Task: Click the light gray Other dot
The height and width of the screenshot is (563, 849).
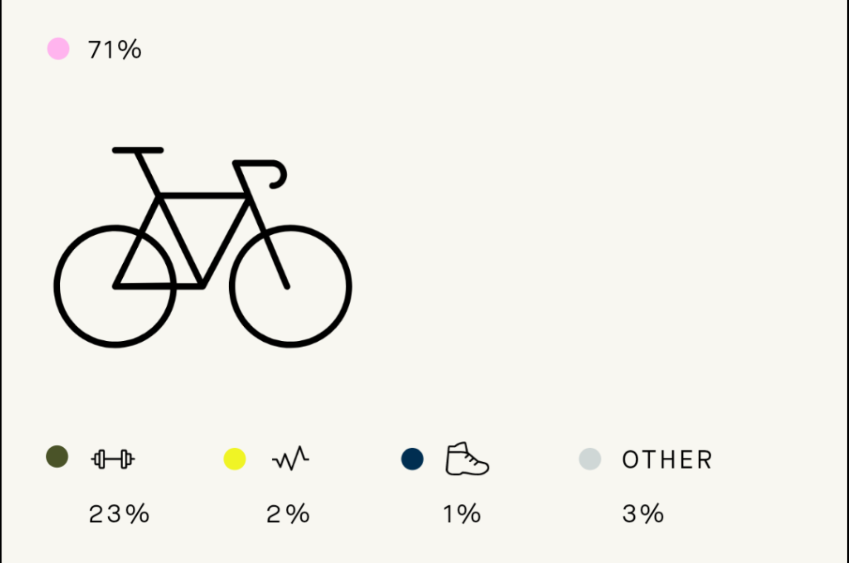Action: coord(590,459)
